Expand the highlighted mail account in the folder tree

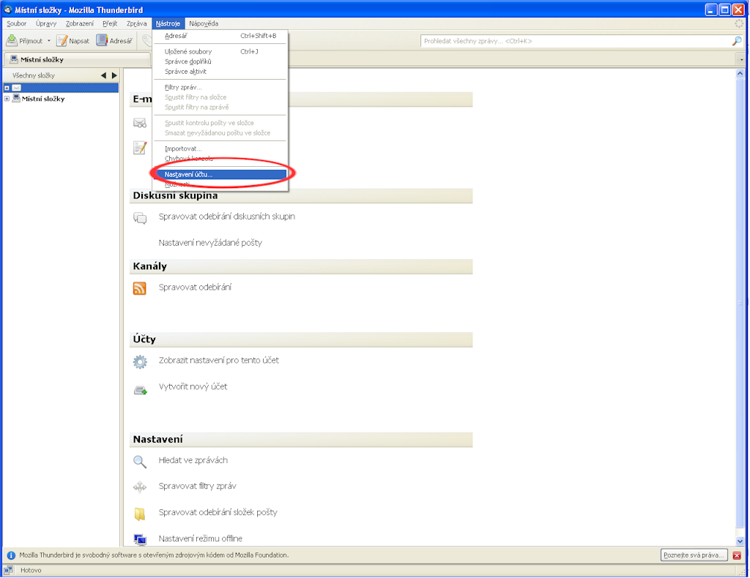coord(7,88)
